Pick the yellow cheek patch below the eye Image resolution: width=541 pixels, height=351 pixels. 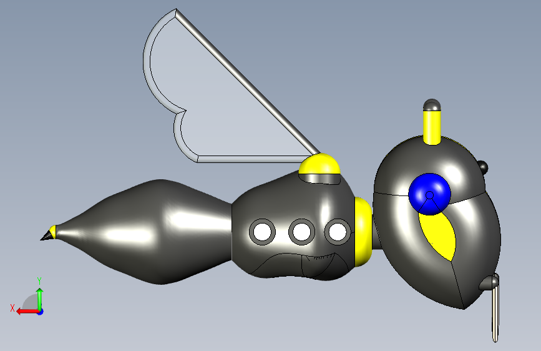point(438,236)
